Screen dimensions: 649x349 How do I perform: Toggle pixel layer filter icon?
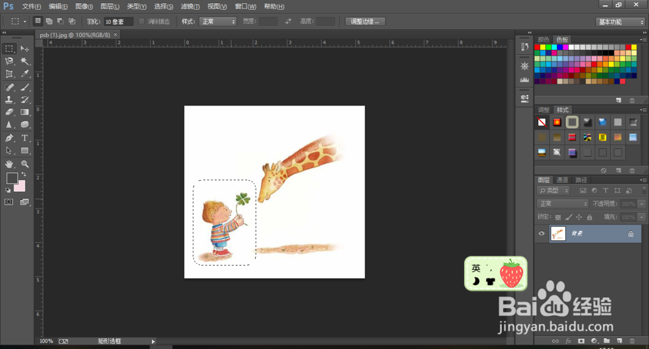tap(583, 190)
